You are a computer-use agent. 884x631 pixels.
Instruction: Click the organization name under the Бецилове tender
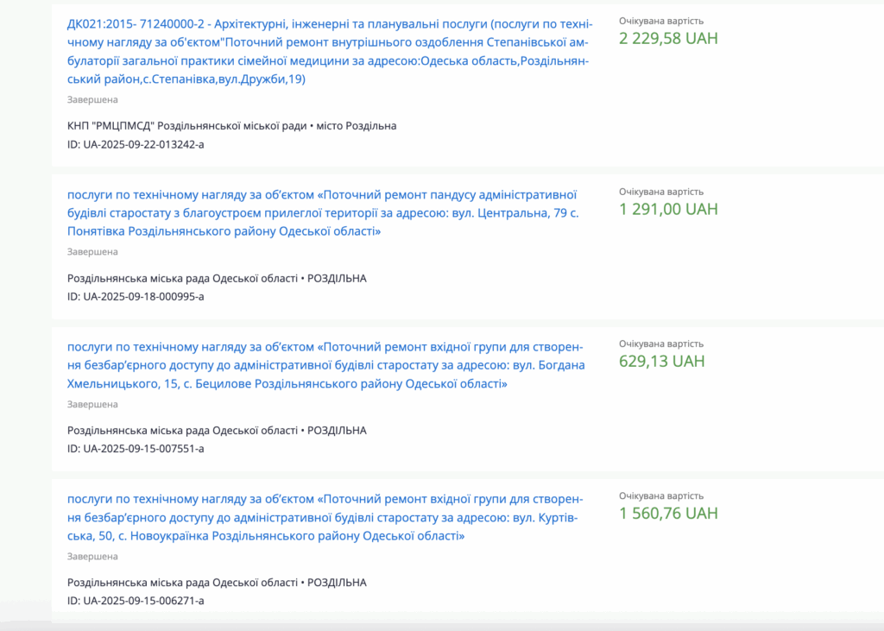tap(181, 431)
